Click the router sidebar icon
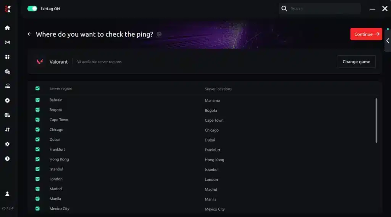The height and width of the screenshot is (217, 391). pos(7,86)
